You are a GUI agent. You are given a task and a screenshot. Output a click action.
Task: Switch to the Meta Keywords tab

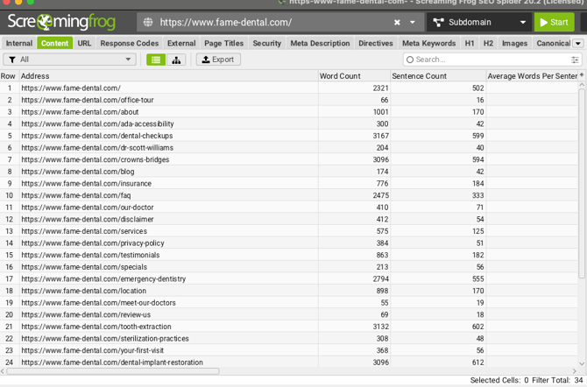pos(429,43)
